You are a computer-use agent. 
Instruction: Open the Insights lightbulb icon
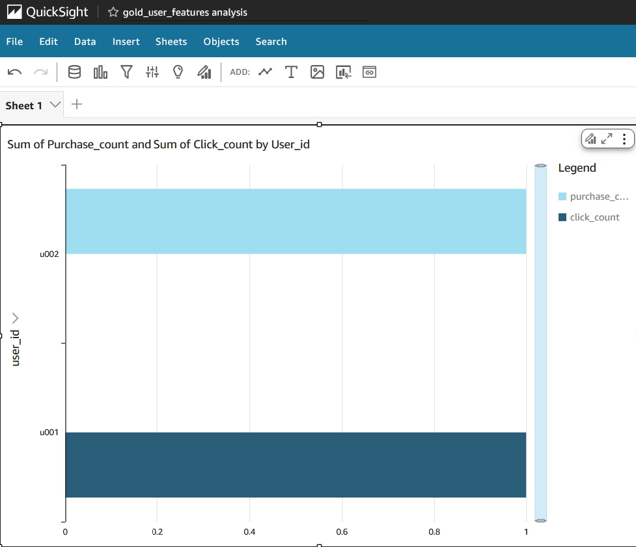[178, 72]
